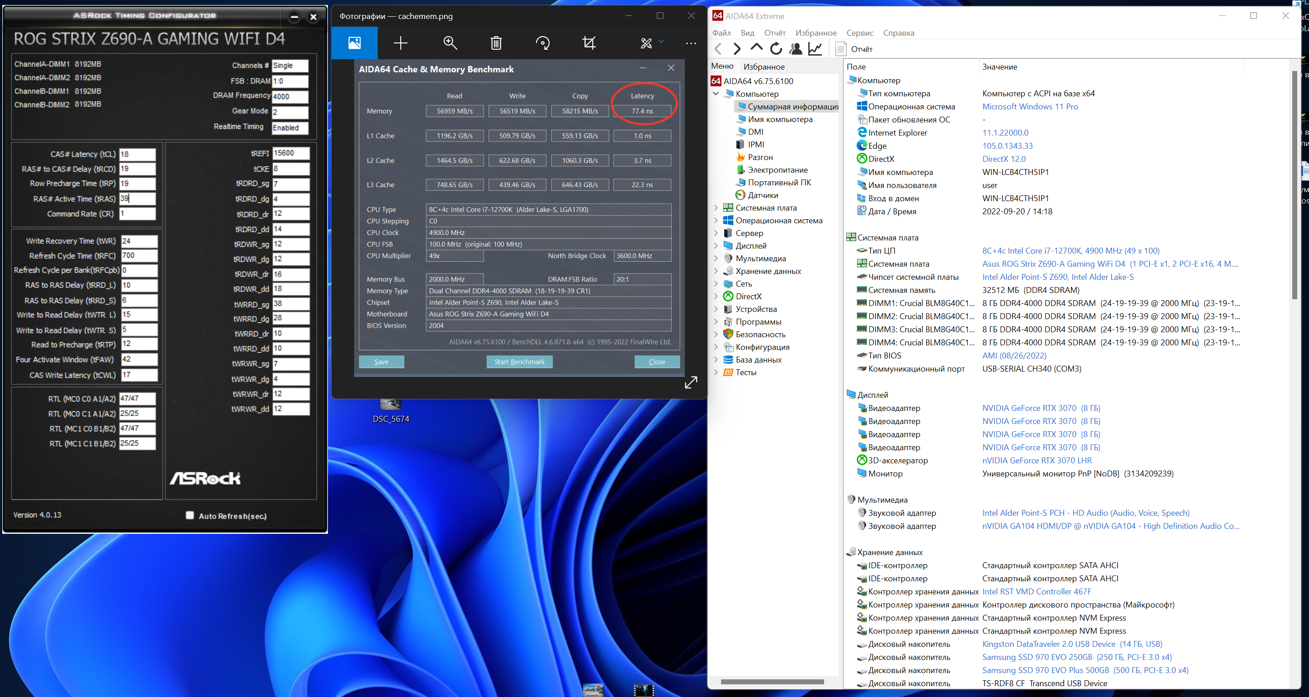Screen dimensions: 1309x697
Task: Open the Photos edit tools dropdown arrow
Action: pos(661,42)
